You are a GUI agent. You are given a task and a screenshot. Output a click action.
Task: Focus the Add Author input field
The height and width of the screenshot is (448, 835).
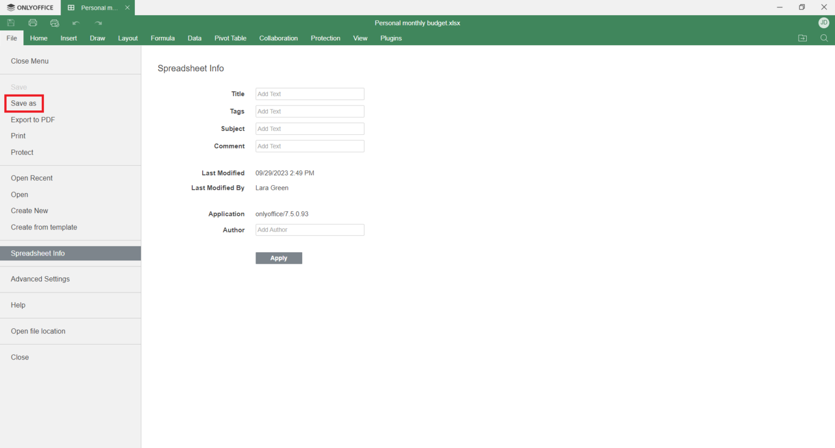[x=309, y=230]
